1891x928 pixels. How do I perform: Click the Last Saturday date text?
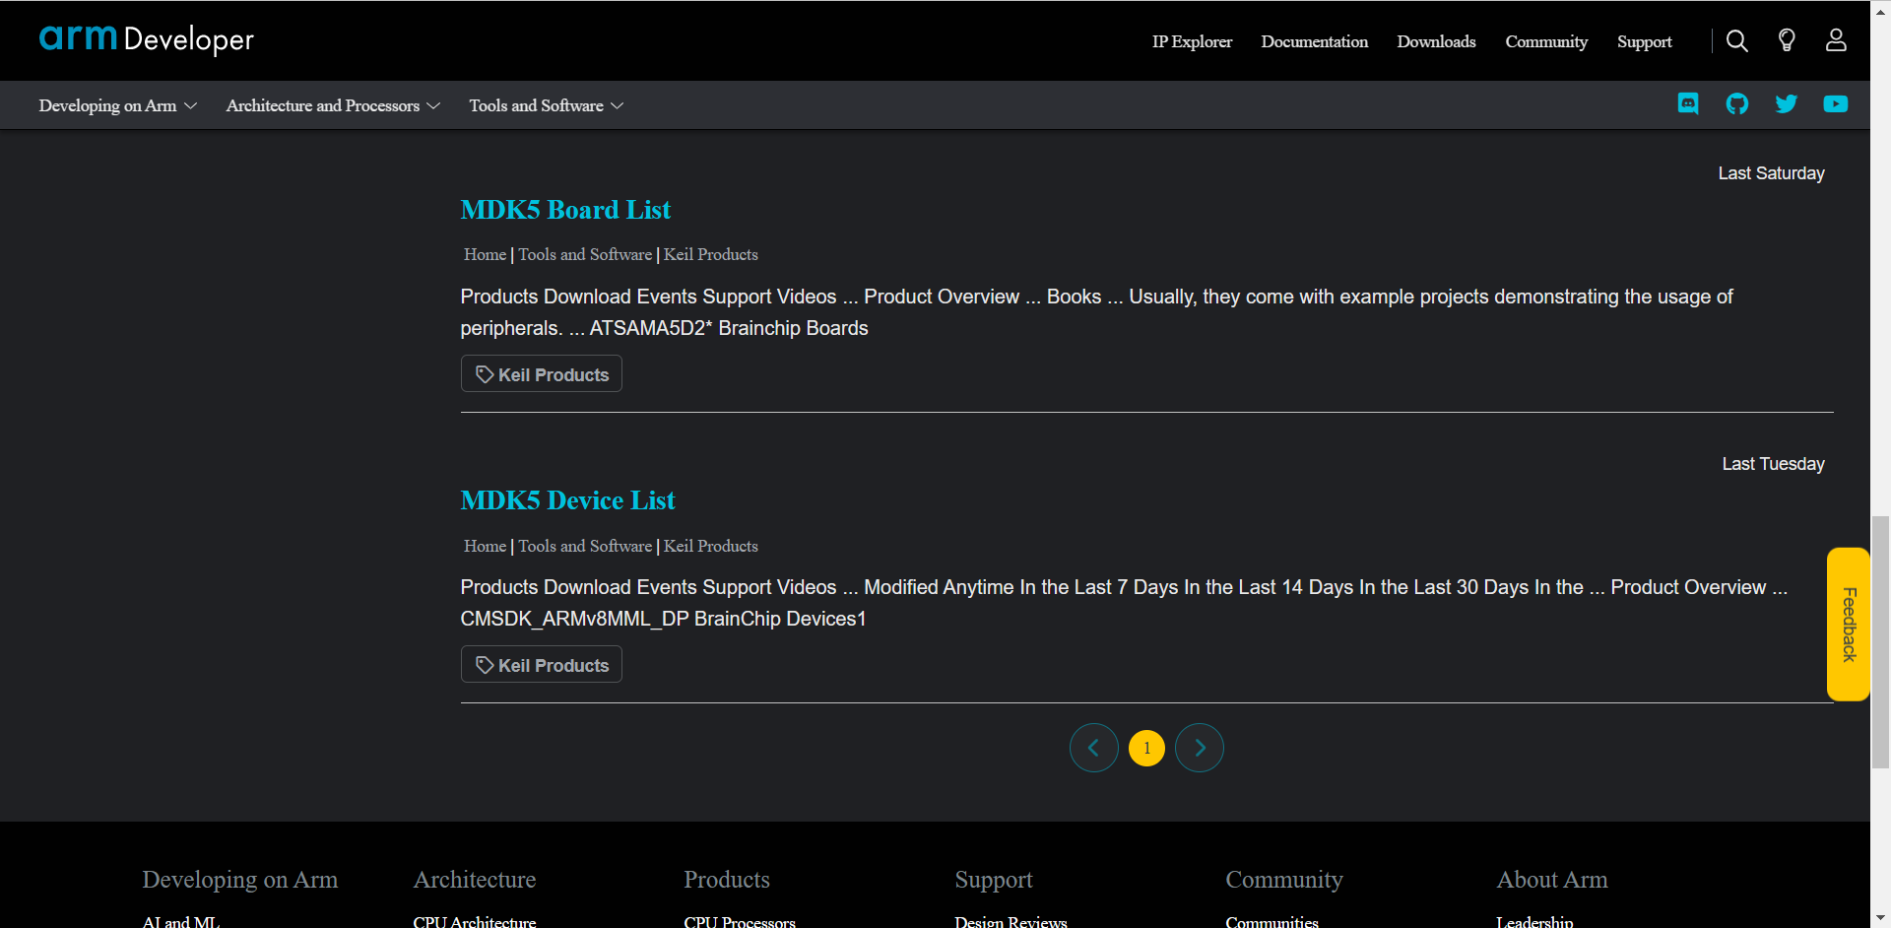coord(1771,173)
